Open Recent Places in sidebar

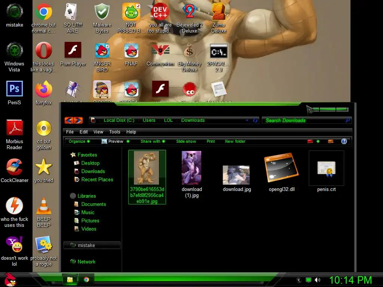coord(94,180)
